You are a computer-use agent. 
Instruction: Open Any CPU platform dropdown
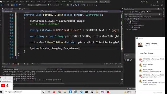[x=41, y=5]
